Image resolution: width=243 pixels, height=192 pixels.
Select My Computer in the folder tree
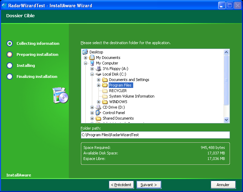coord(107,63)
